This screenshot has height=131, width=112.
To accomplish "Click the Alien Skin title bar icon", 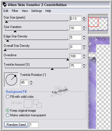I will click(x=5, y=5).
